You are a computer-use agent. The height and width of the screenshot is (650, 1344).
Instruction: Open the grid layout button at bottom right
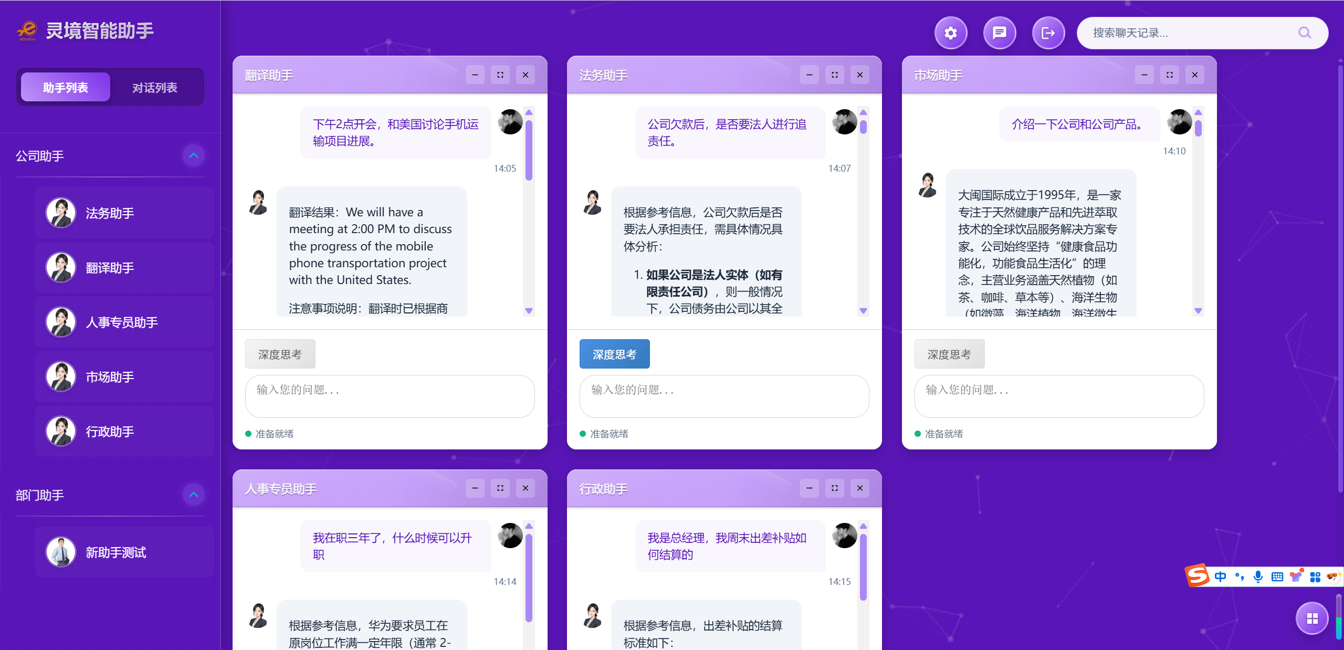click(1312, 618)
